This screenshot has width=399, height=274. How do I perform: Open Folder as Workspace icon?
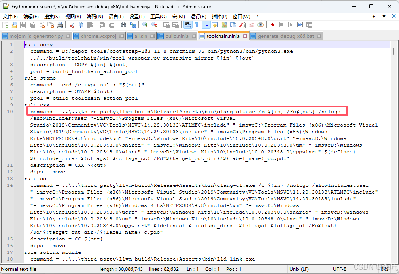[x=252, y=25]
